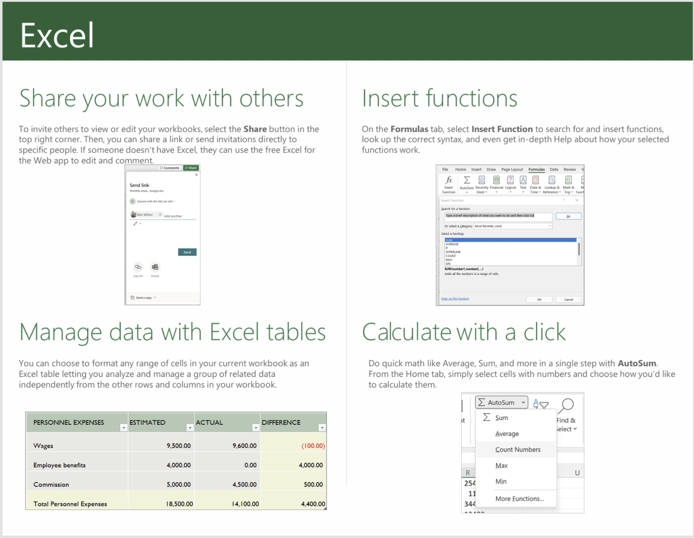Image resolution: width=694 pixels, height=538 pixels.
Task: Open the Sort & Filter icon
Action: point(540,404)
